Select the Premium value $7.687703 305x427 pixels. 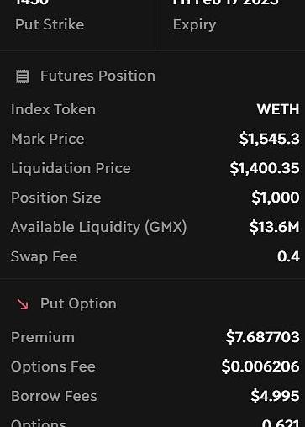[x=263, y=337]
